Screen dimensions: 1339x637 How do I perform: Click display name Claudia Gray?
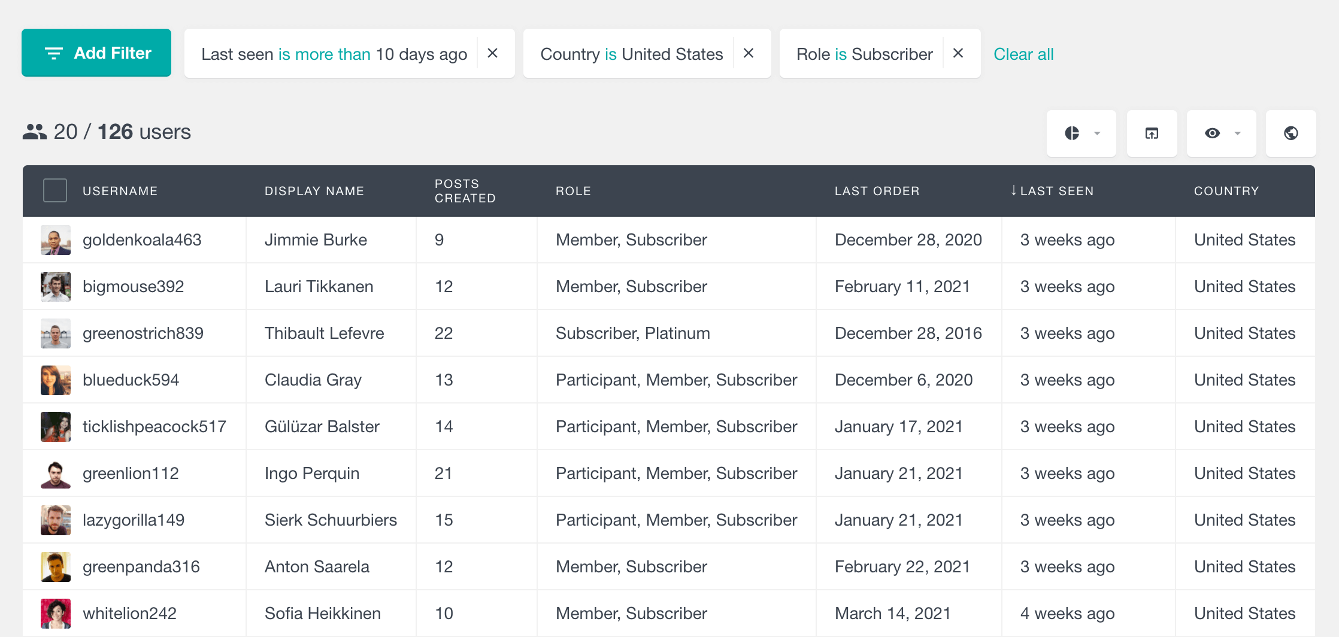[313, 380]
